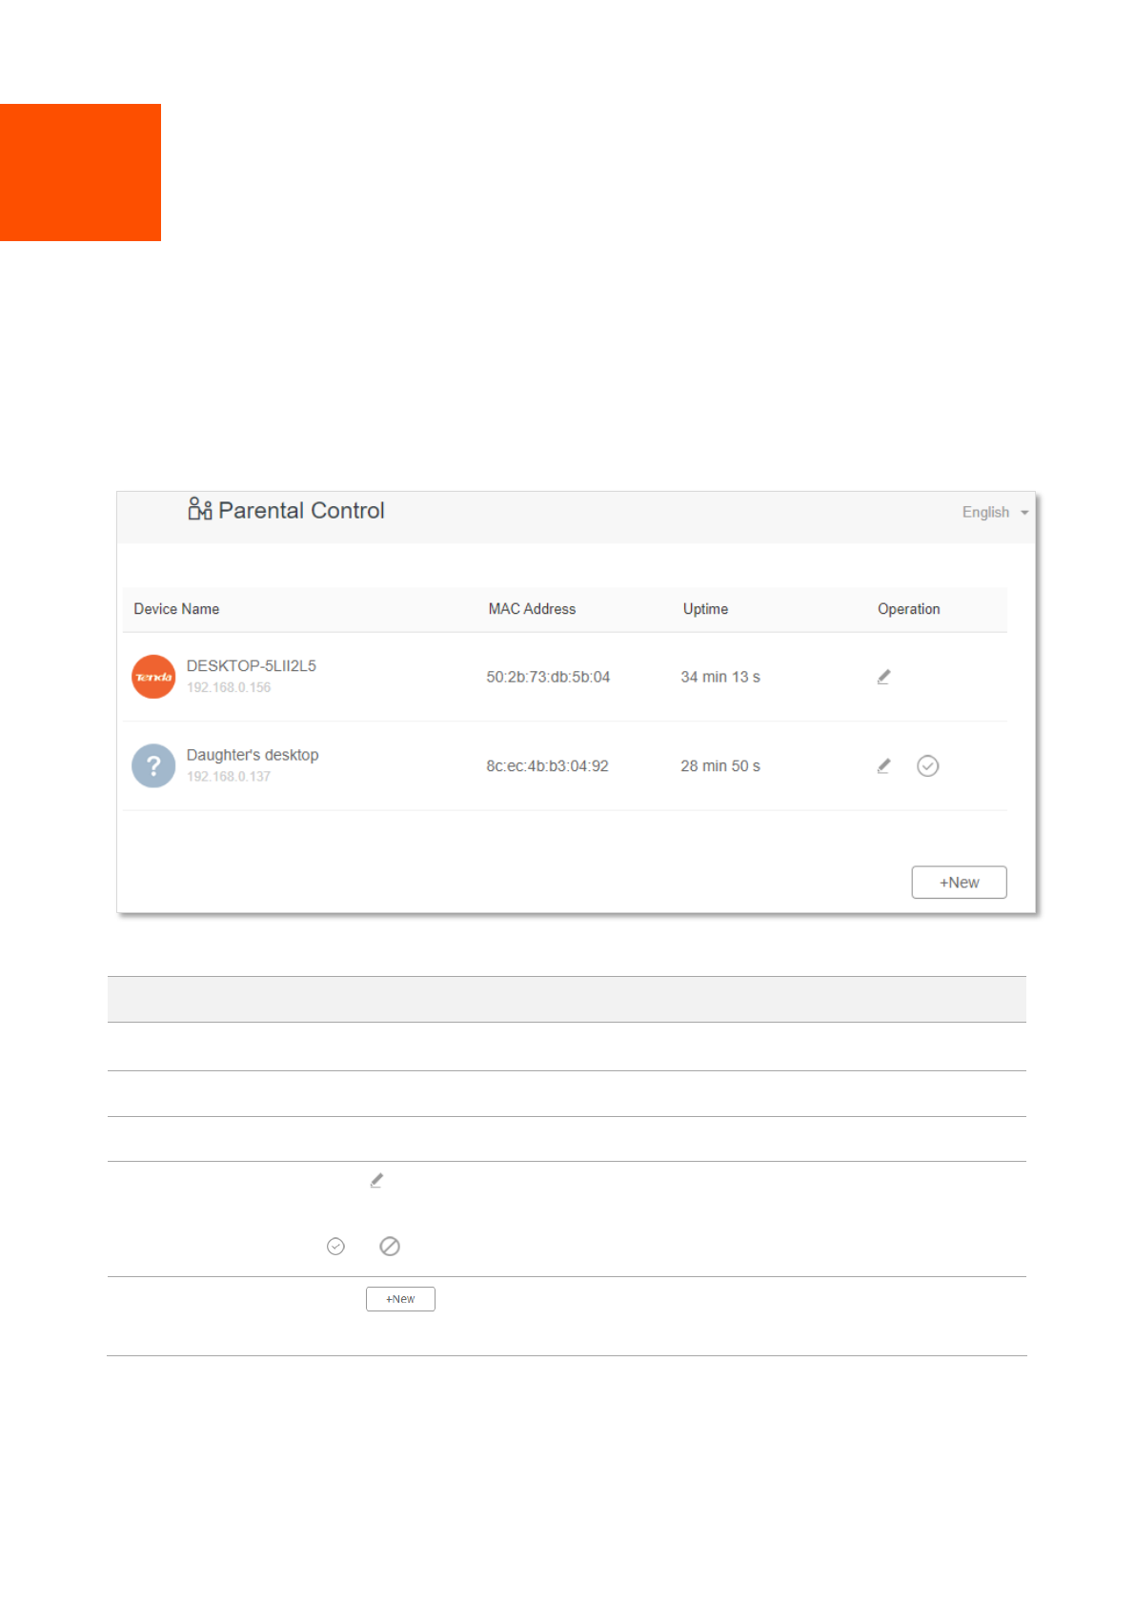Click the Parental Control family icon in header
The height and width of the screenshot is (1605, 1135).
[x=199, y=509]
